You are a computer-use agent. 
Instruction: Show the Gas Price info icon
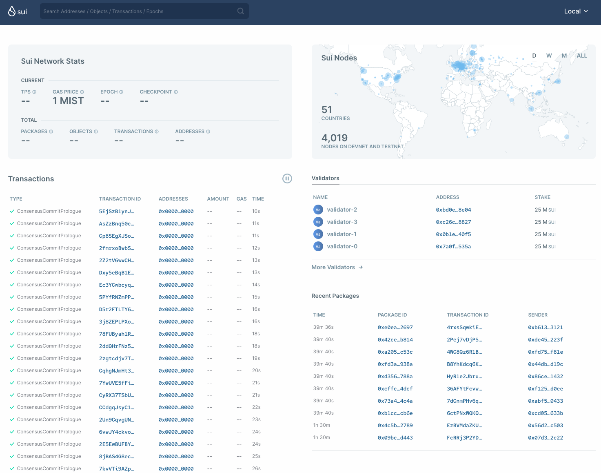82,92
